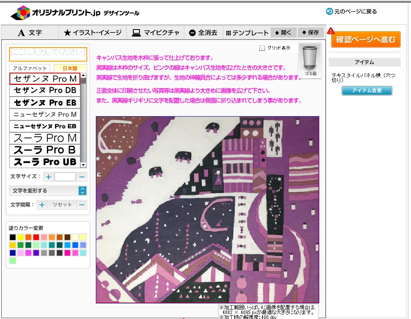Increase 文字サイズ with plus button
411x319 pixels.
[x=49, y=177]
